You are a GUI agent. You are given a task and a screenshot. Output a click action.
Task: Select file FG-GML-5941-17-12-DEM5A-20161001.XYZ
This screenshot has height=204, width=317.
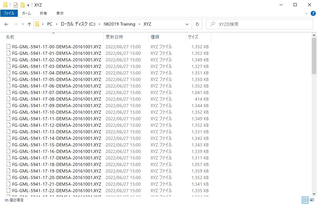tap(57, 125)
